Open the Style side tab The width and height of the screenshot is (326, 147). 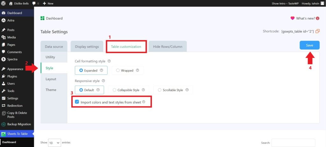pos(54,68)
